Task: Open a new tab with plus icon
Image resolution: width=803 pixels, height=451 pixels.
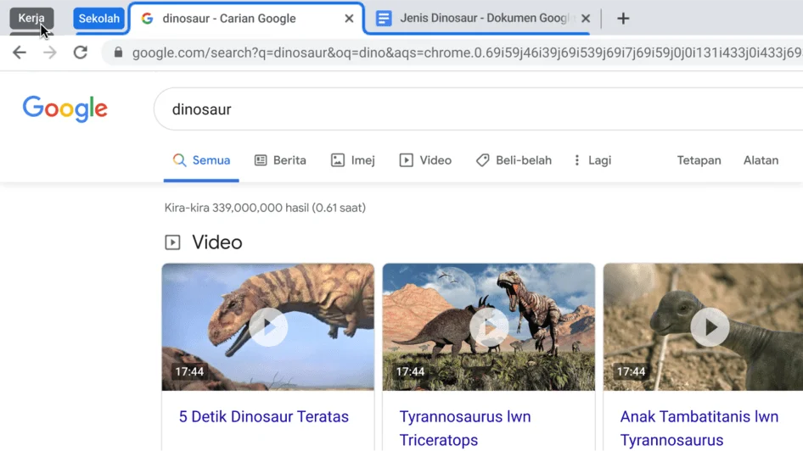Action: (x=623, y=19)
